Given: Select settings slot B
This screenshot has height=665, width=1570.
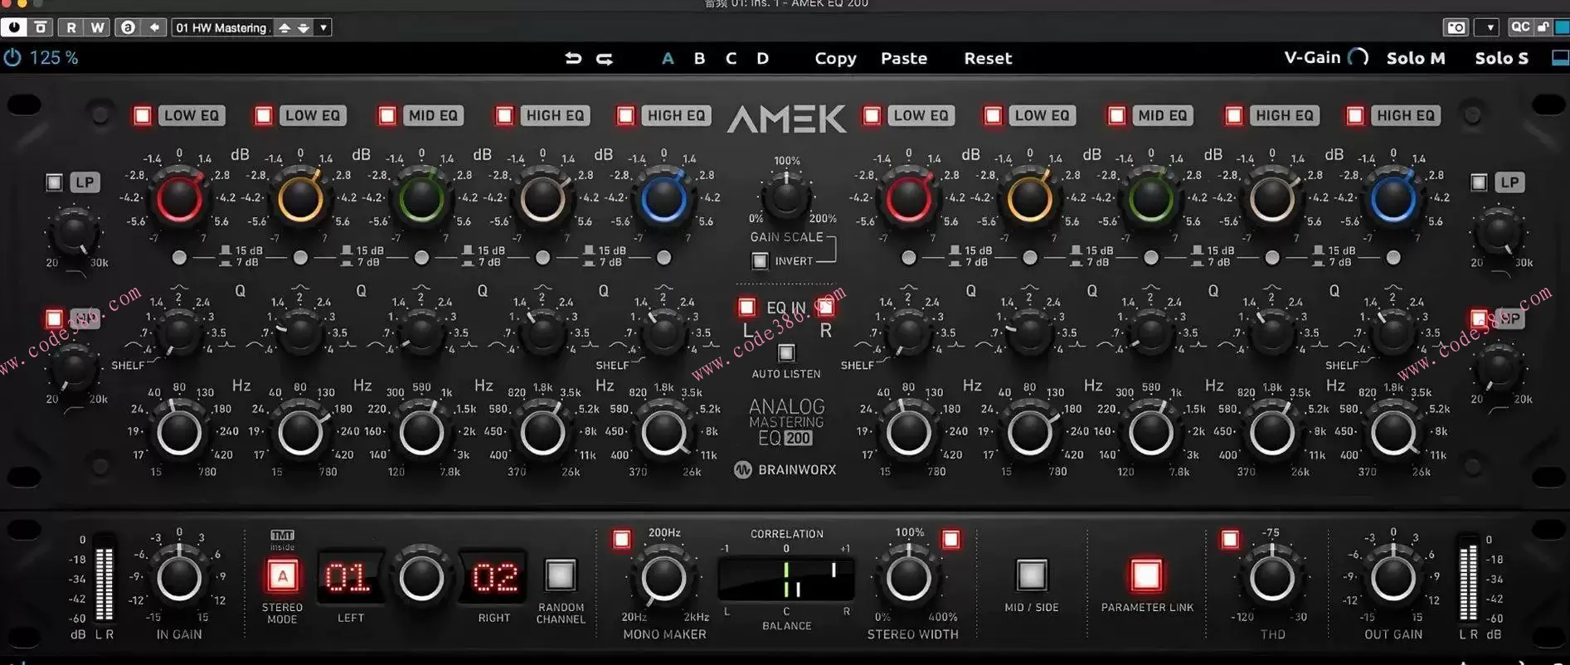Looking at the screenshot, I should (x=699, y=58).
